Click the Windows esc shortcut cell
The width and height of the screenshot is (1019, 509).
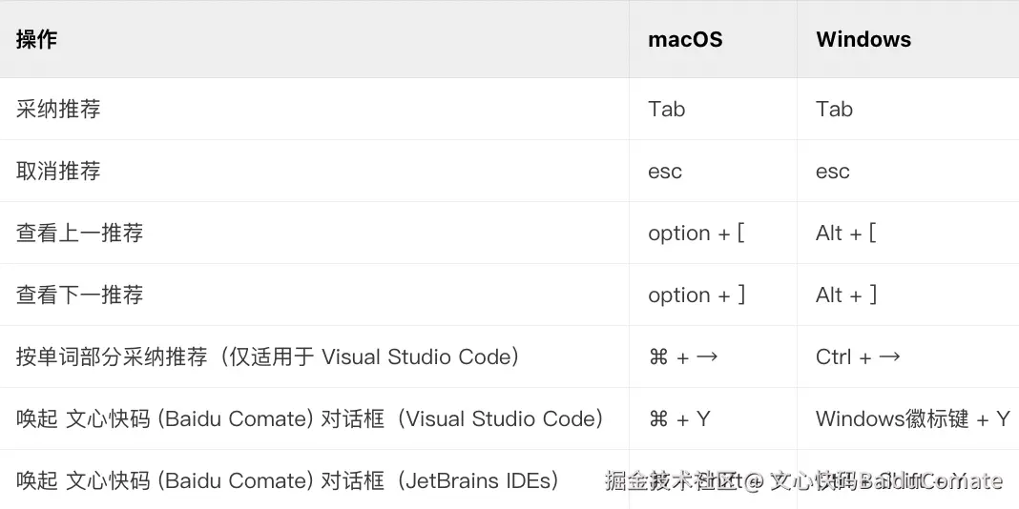pyautogui.click(x=833, y=172)
